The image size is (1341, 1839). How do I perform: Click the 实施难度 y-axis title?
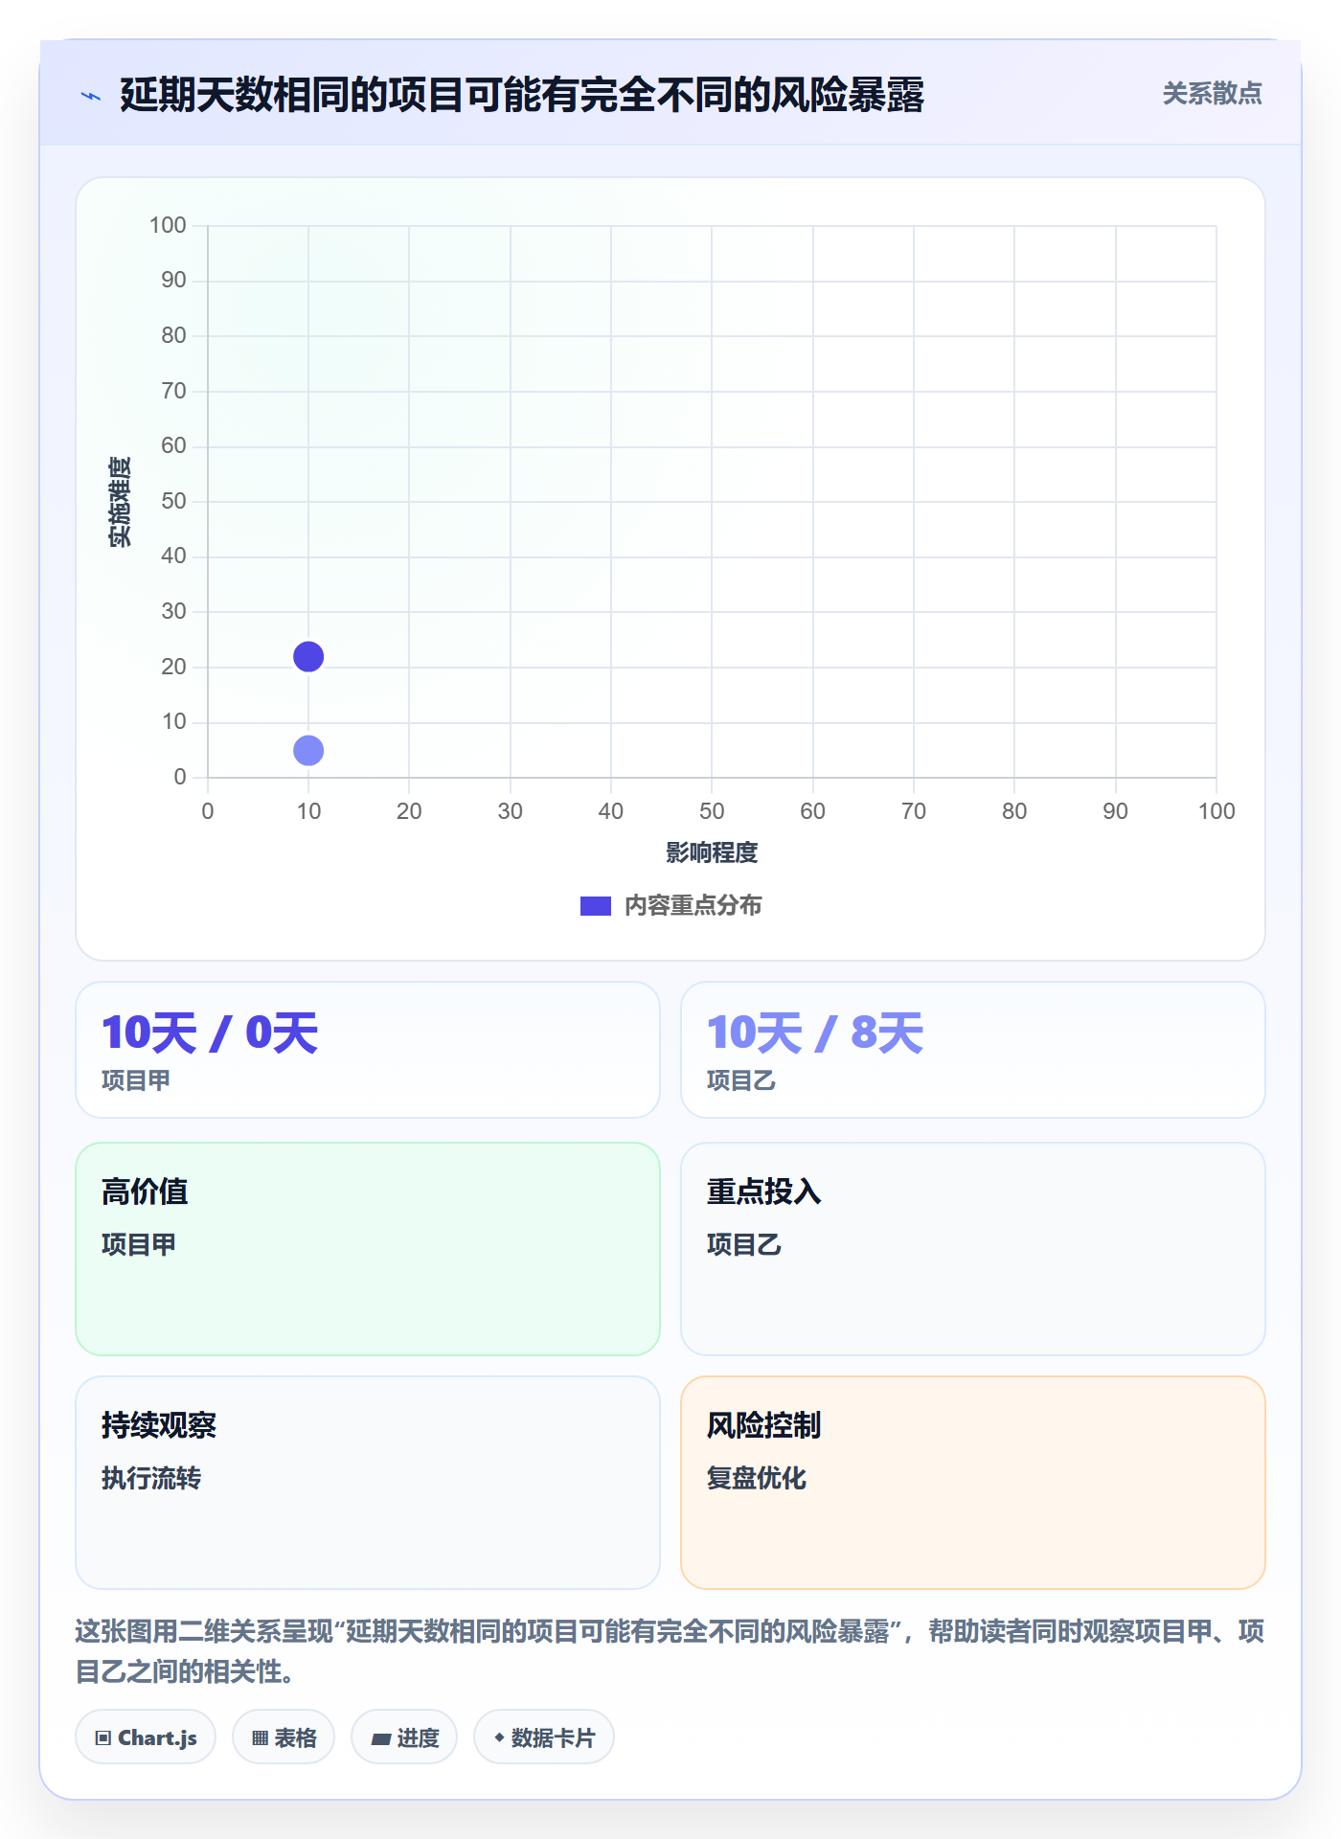coord(120,502)
